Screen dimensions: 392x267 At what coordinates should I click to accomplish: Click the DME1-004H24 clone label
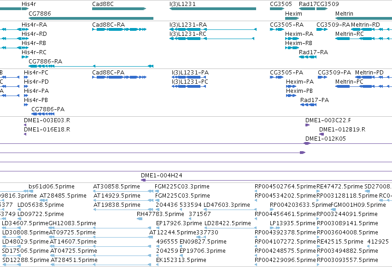pyautogui.click(x=162, y=176)
